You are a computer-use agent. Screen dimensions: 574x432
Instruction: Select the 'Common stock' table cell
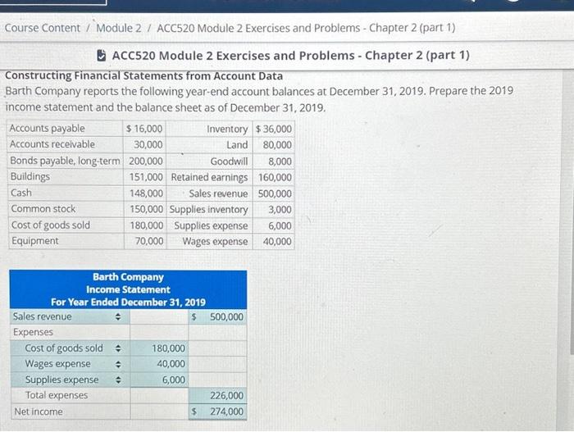(x=65, y=209)
